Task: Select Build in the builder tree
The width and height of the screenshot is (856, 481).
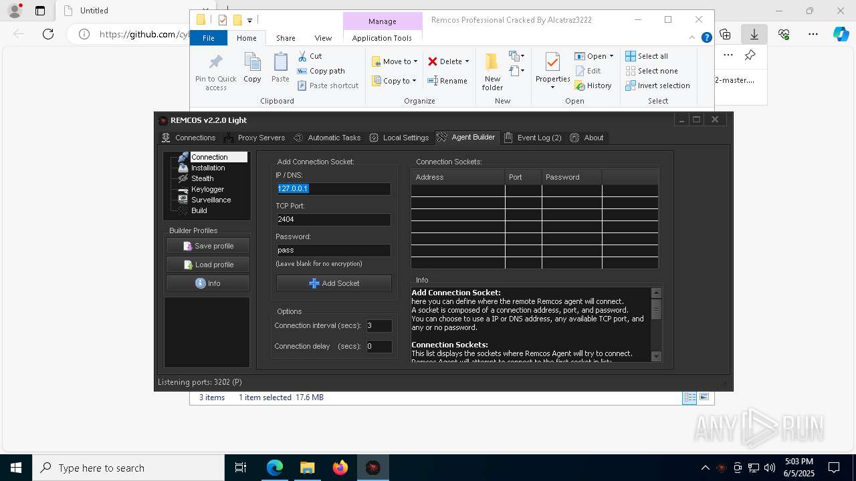Action: (x=199, y=210)
